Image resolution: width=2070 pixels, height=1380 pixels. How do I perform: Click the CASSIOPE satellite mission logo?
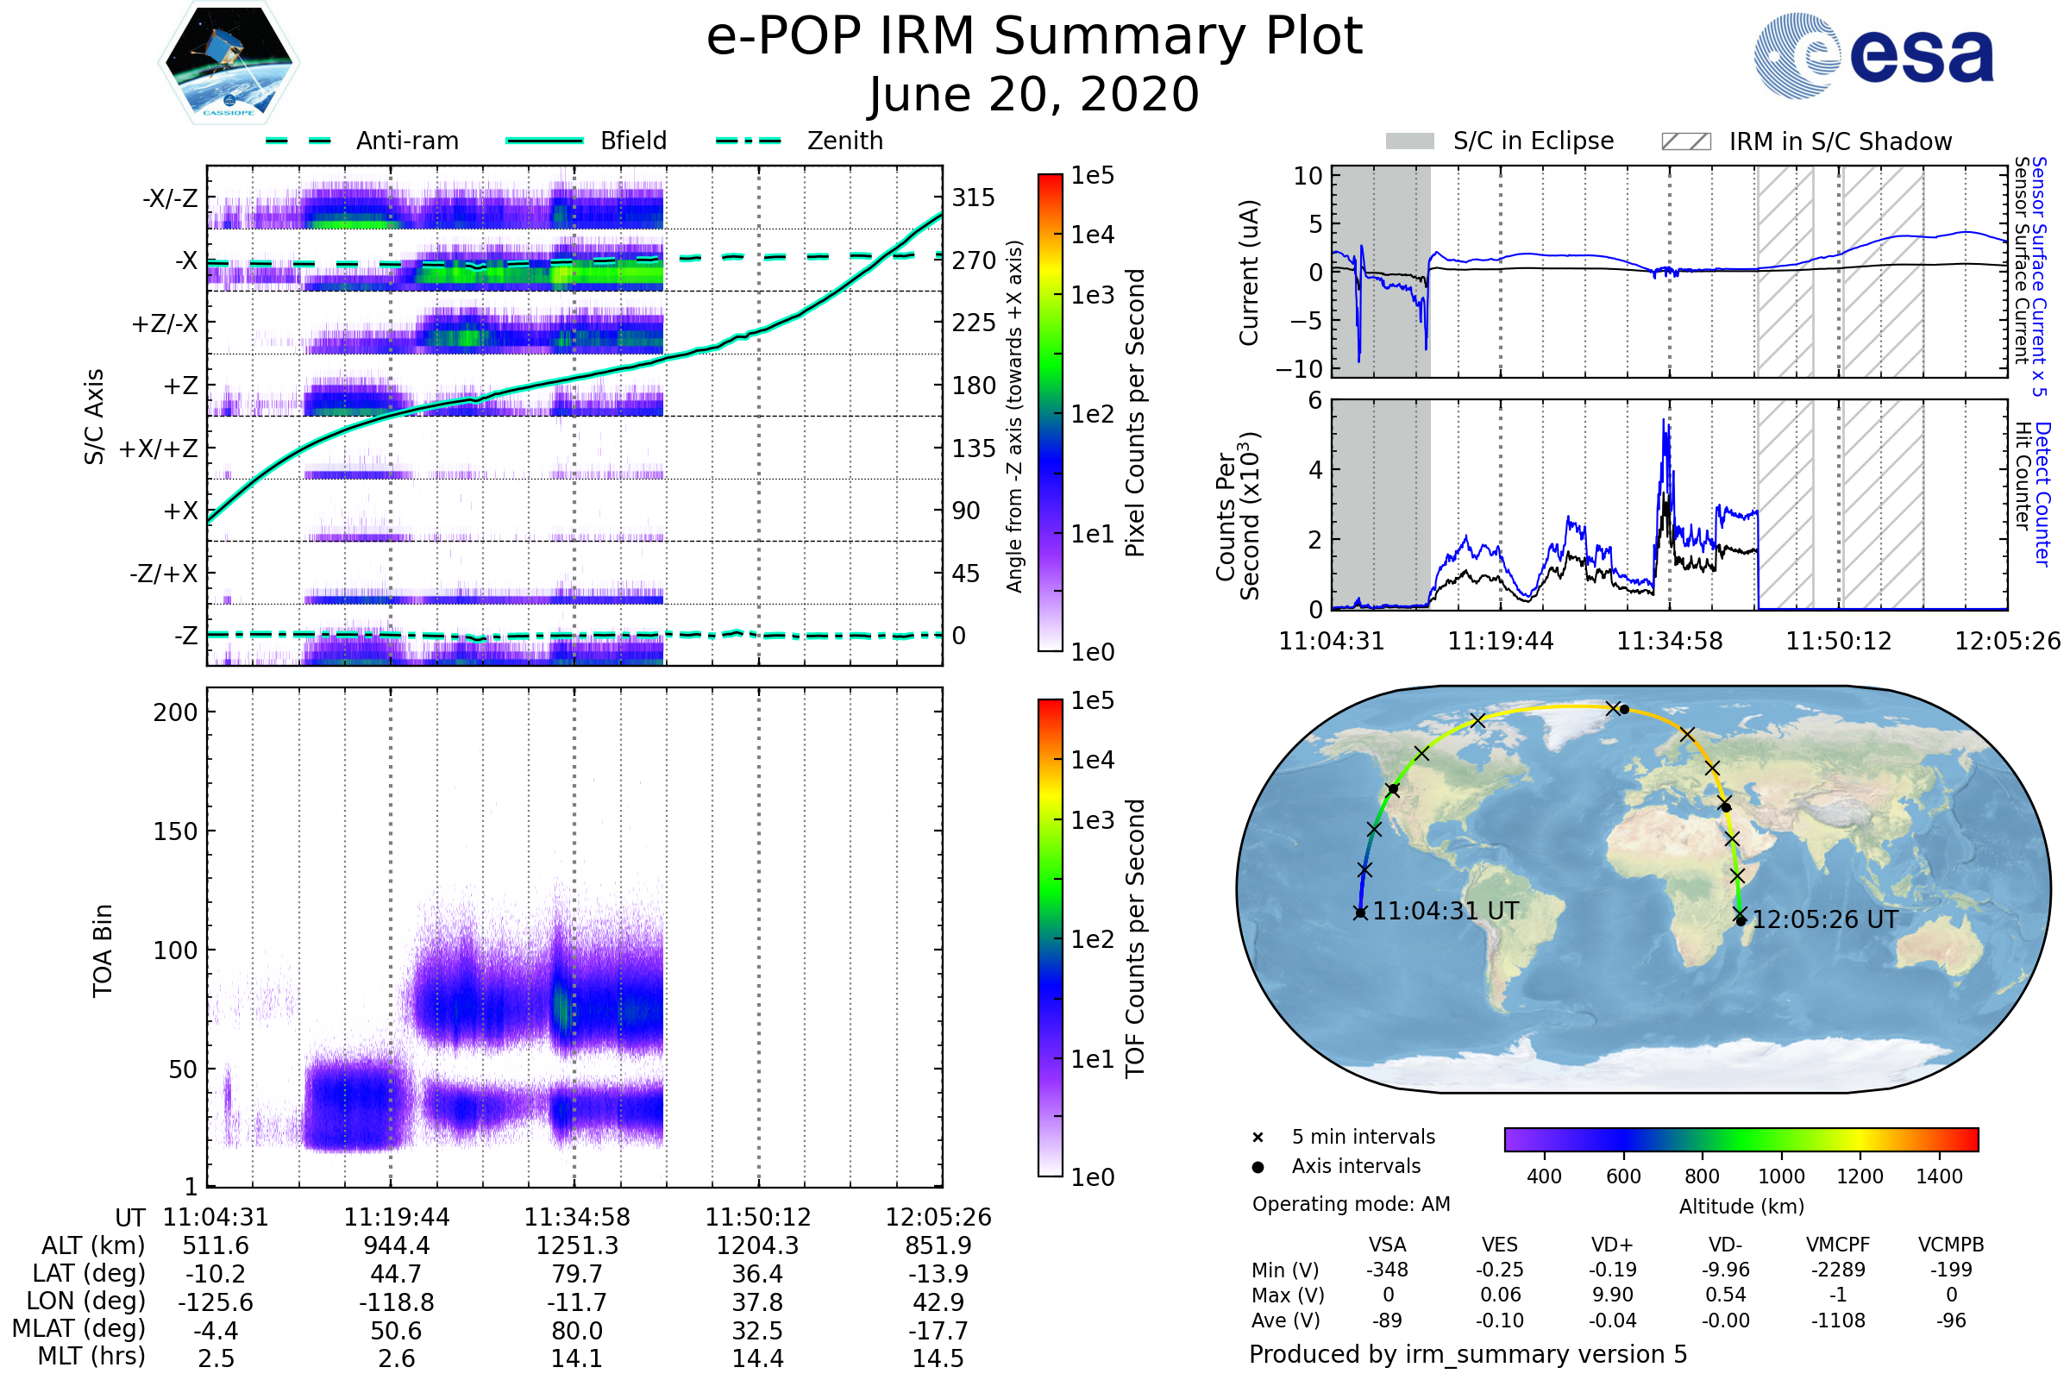coord(229,63)
